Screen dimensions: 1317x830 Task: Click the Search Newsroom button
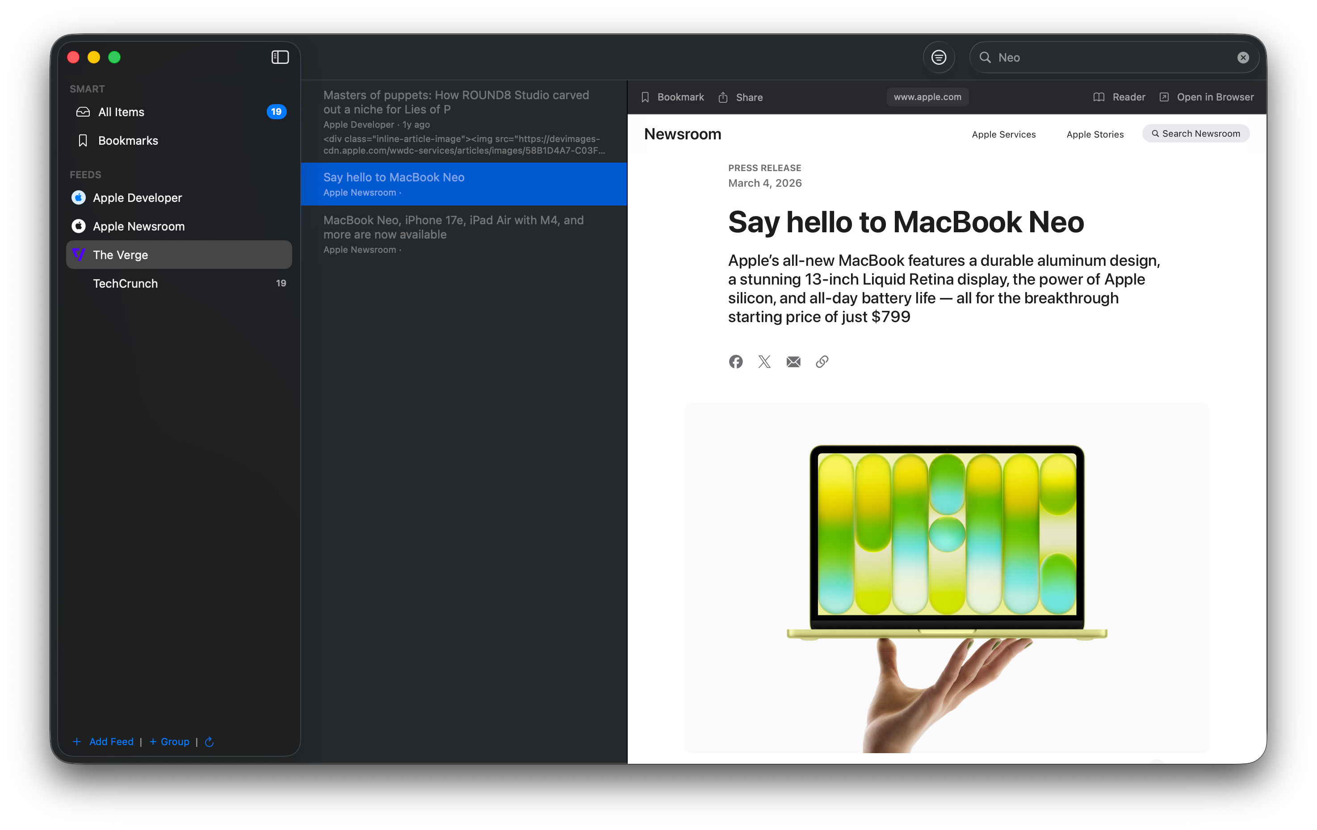tap(1195, 134)
